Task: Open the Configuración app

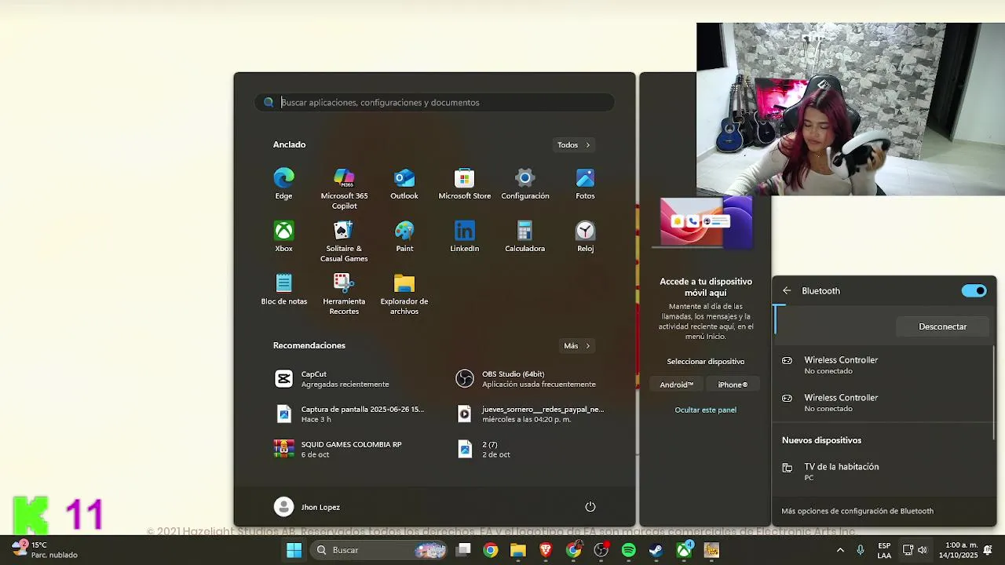Action: (x=524, y=184)
